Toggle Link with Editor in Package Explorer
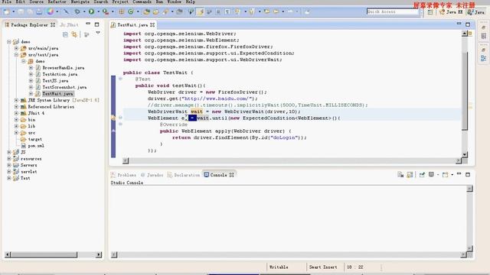 click(74, 34)
